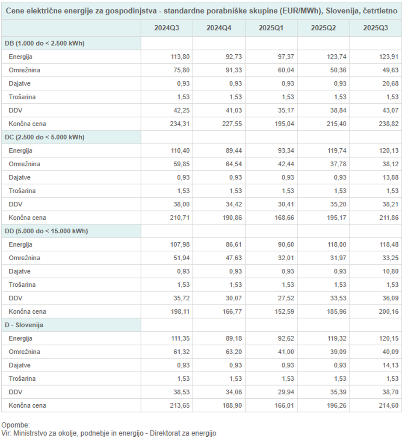
Task: Select the 2025Q2 column header
Action: (x=323, y=28)
